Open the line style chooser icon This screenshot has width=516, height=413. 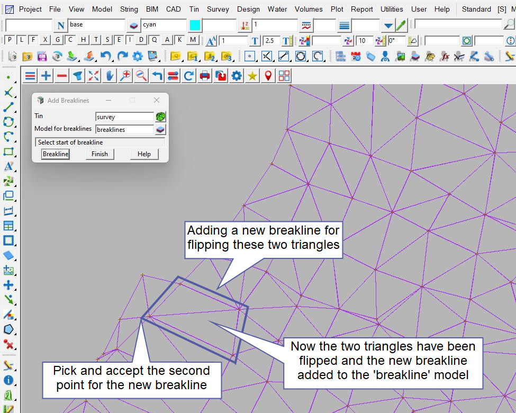[x=306, y=25]
